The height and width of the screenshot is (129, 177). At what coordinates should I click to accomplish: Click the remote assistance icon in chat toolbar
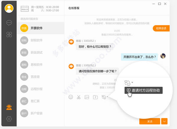click(104, 97)
